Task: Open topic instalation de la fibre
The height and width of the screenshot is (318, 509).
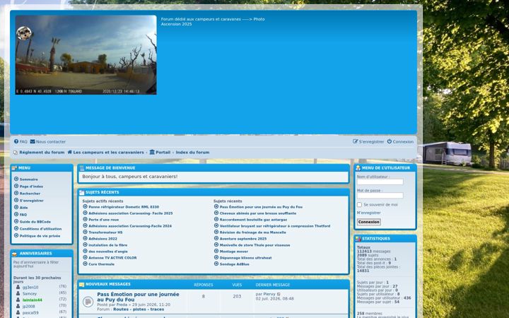Action: (107, 245)
